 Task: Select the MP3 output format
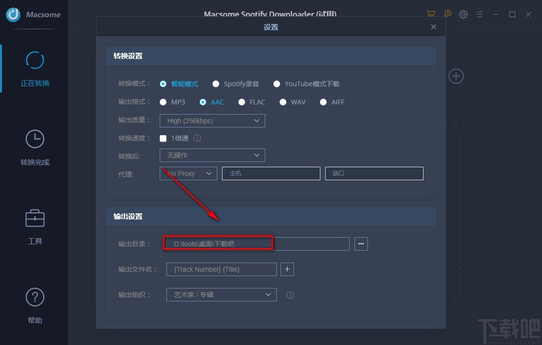pos(163,102)
